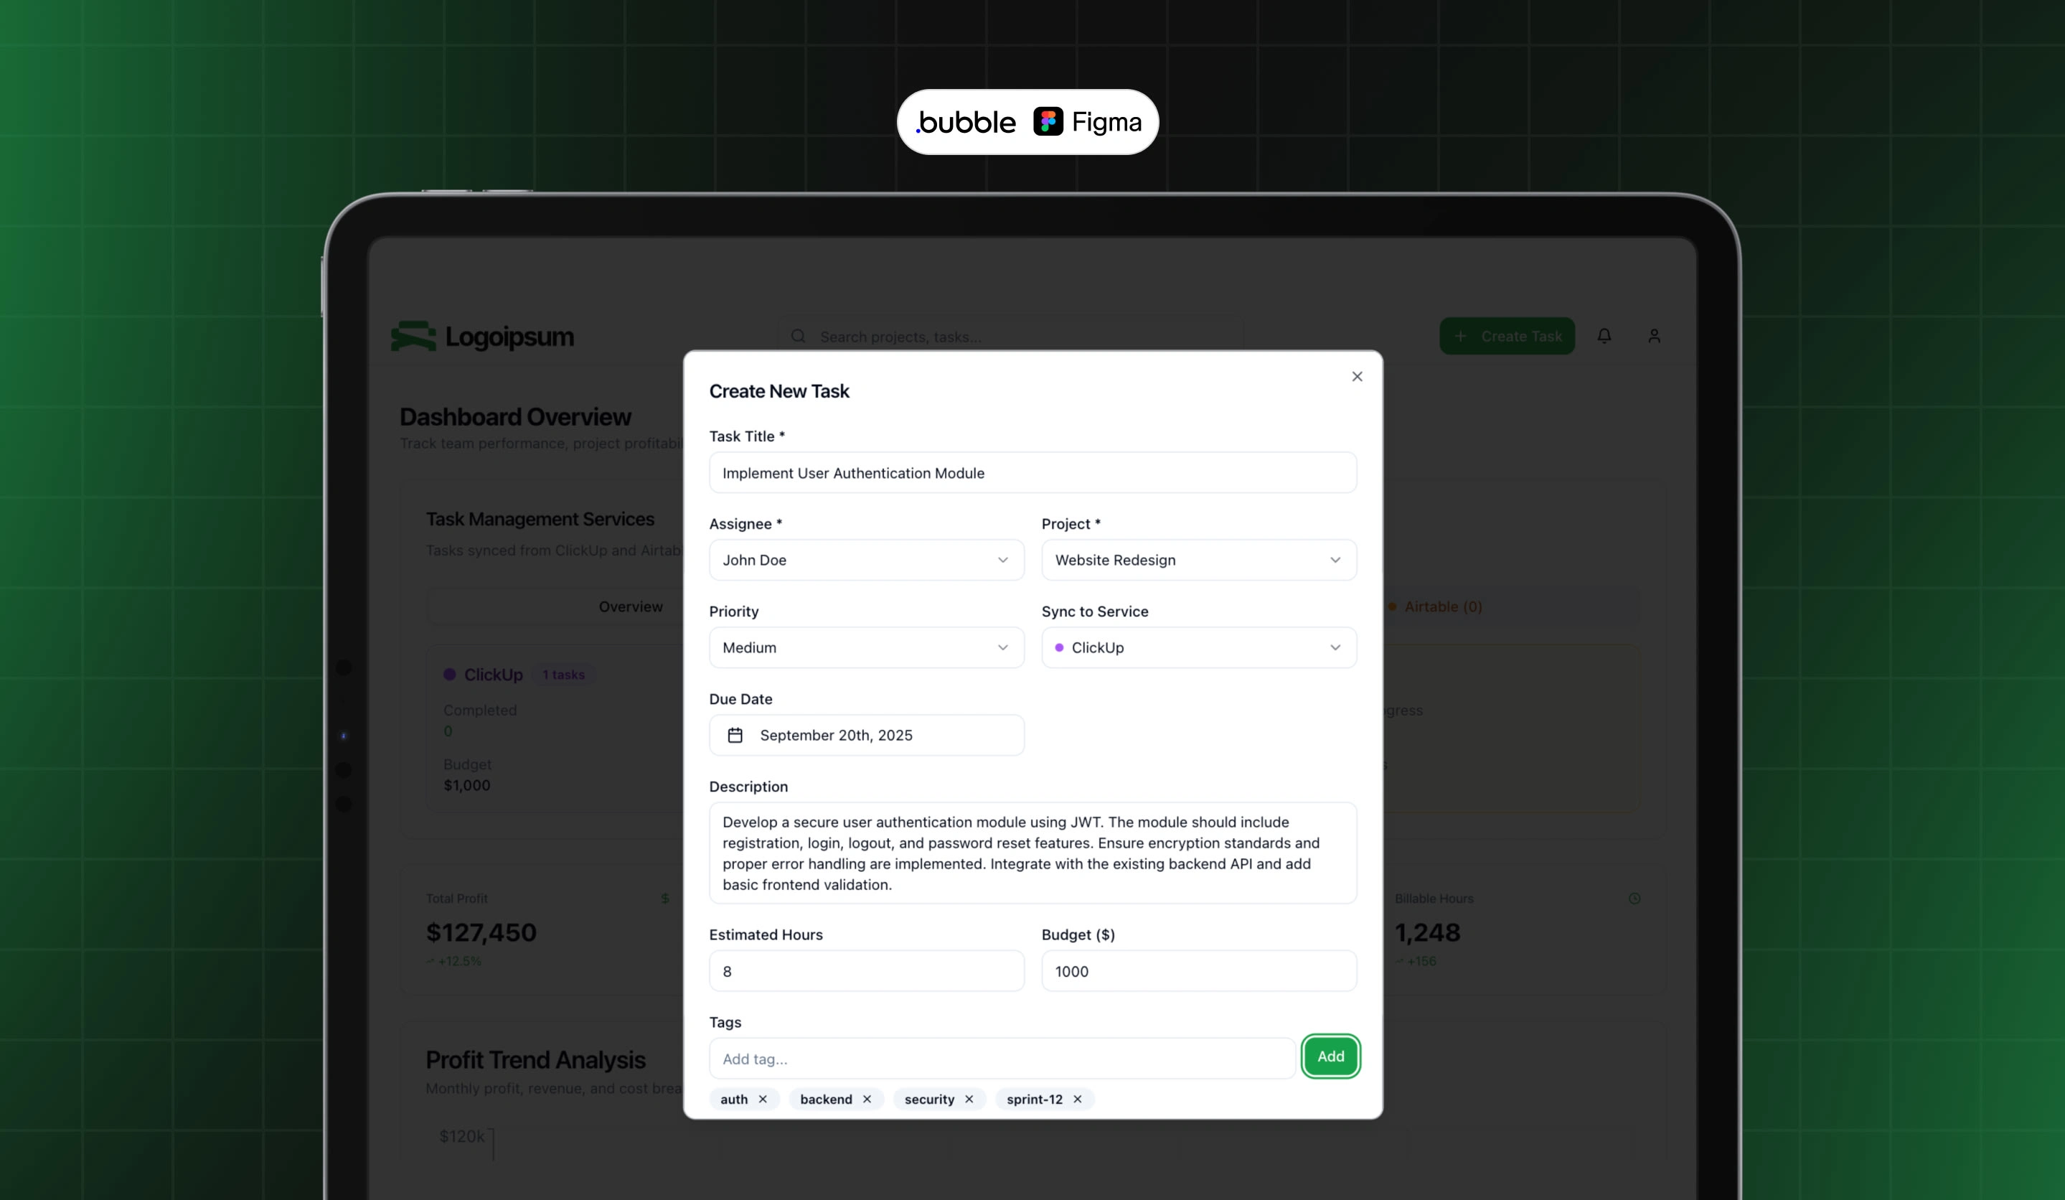Click the Task Title input field
This screenshot has height=1200, width=2065.
click(1032, 473)
